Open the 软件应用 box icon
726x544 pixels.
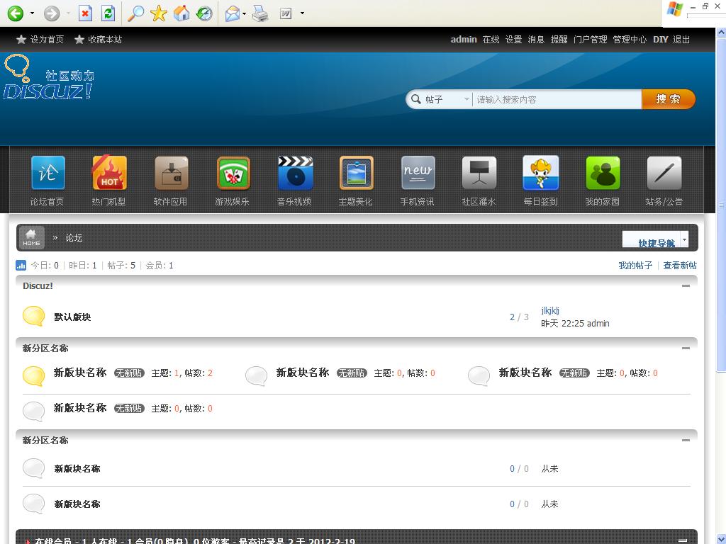pyautogui.click(x=172, y=173)
